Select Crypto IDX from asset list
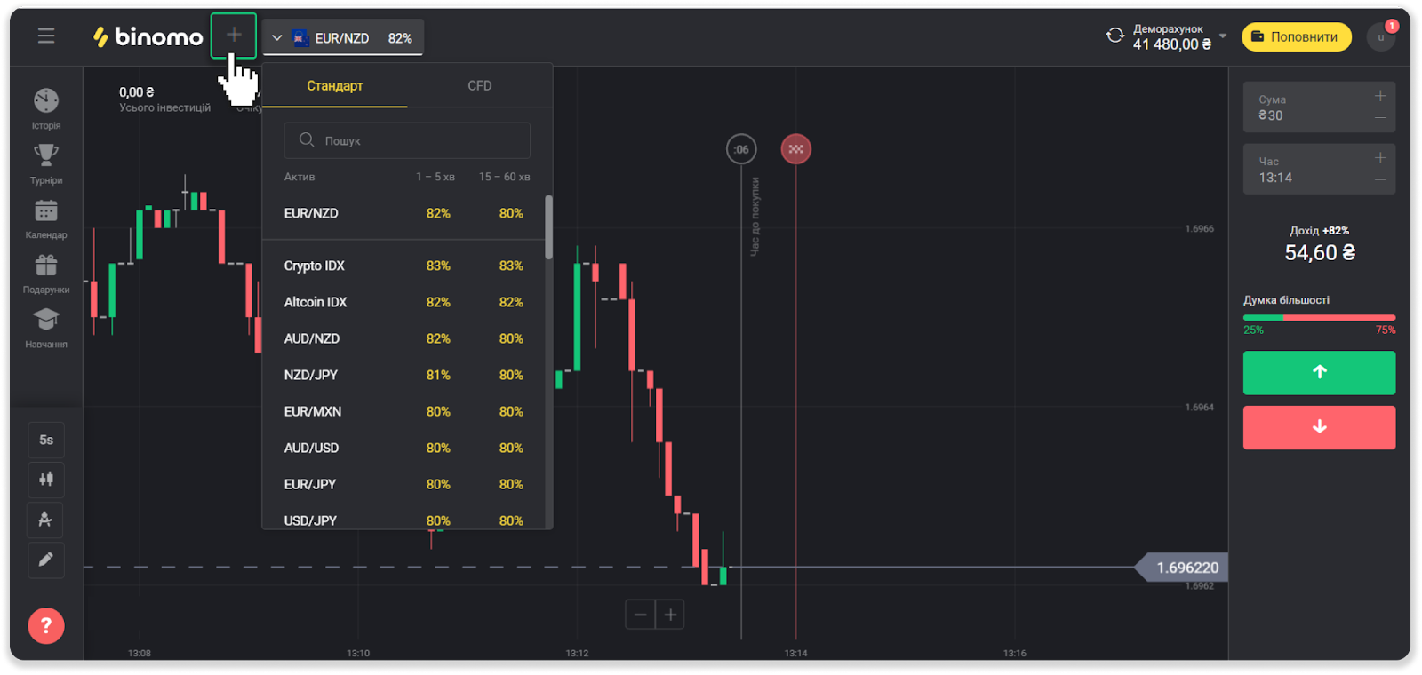This screenshot has height=675, width=1422. click(x=315, y=266)
